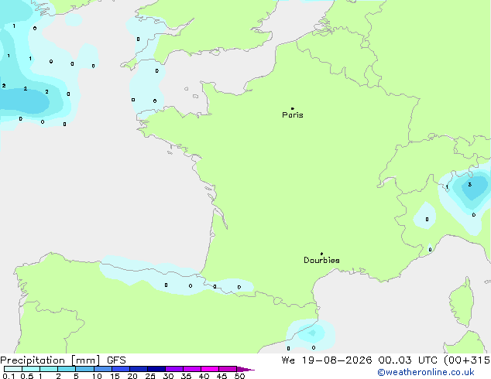Pick the lightest legend swatch between 0.1 and 0.5
Screen dimensions: 491x379
[x=13, y=369]
